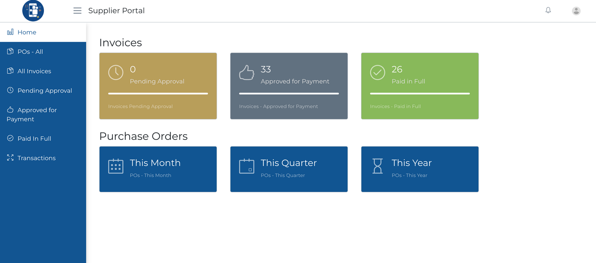Open the This Year purchase orders card
596x263 pixels.
420,169
